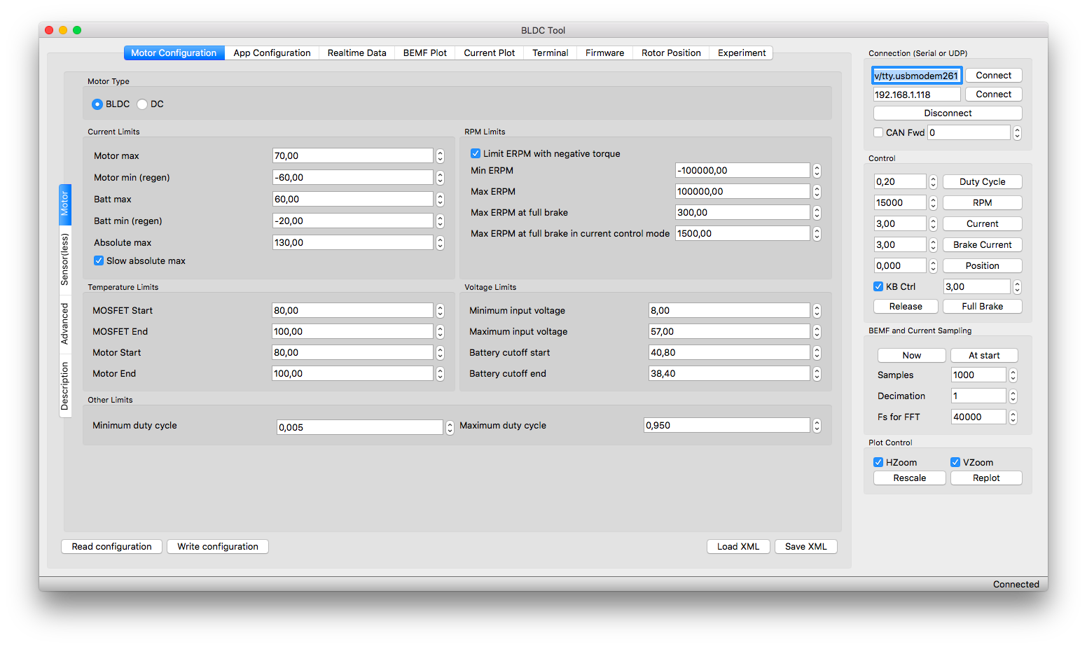Adjust the Batt min (regen) stepper arrows
The width and height of the screenshot is (1087, 647).
click(440, 221)
